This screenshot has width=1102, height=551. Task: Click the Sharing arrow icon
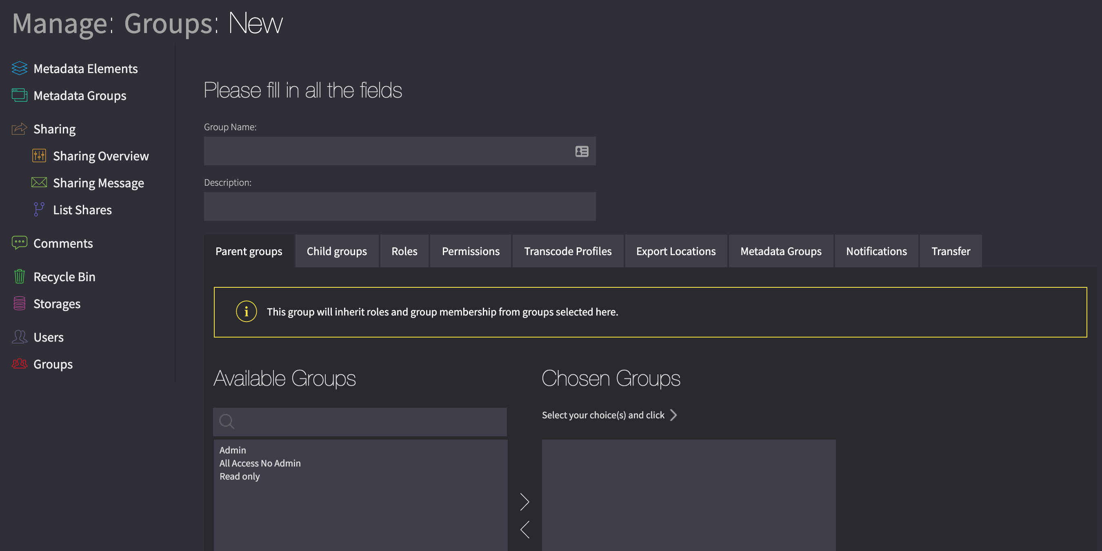coord(19,129)
